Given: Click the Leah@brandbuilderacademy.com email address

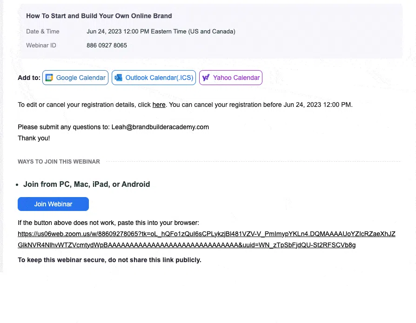Looking at the screenshot, I should (x=160, y=127).
